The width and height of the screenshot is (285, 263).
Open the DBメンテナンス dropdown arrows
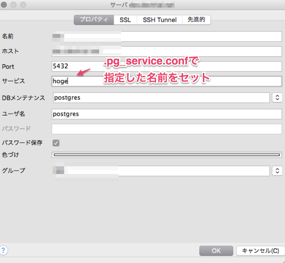277,98
